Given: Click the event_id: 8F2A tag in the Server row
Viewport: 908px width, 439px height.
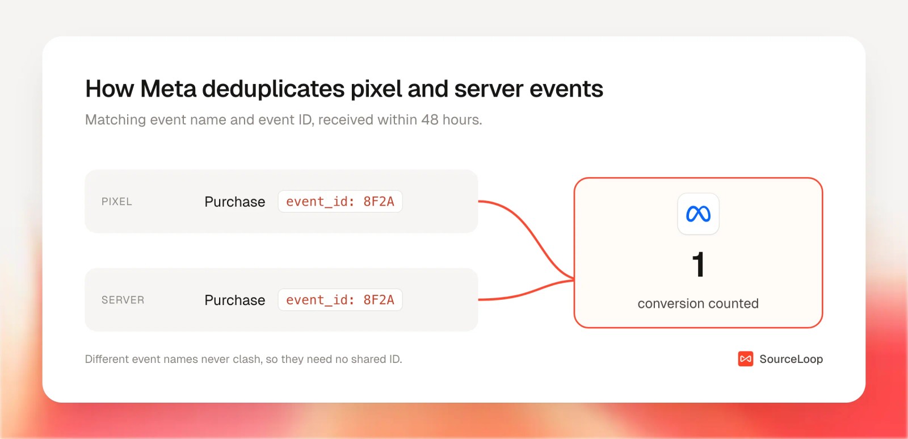Looking at the screenshot, I should click(x=340, y=300).
